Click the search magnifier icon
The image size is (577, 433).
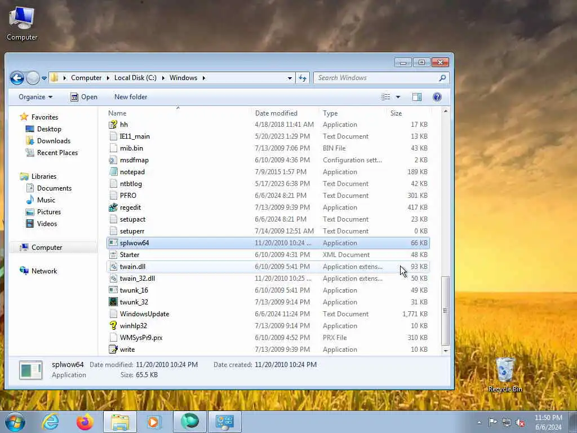[443, 78]
